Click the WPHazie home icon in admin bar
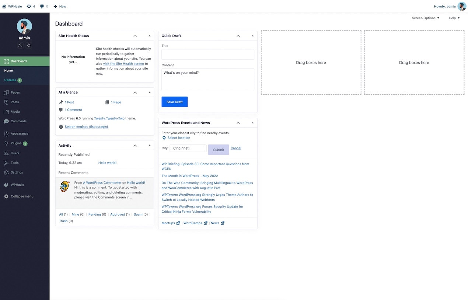 (4, 6)
